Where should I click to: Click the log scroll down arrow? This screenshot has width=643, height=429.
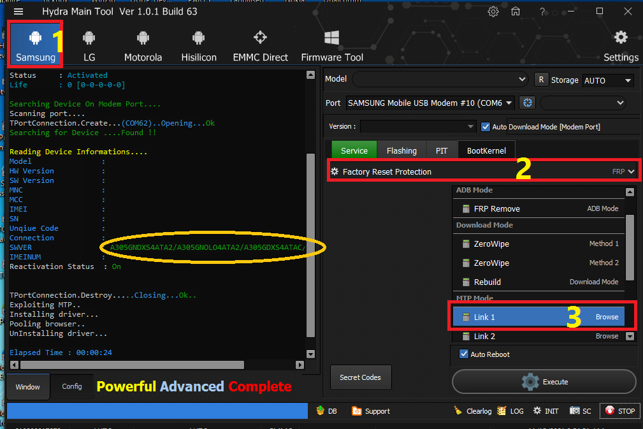tap(310, 354)
